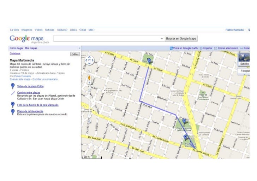This screenshot has height=181, width=257.
Task: Zoom in with the plus button
Action: (89, 83)
